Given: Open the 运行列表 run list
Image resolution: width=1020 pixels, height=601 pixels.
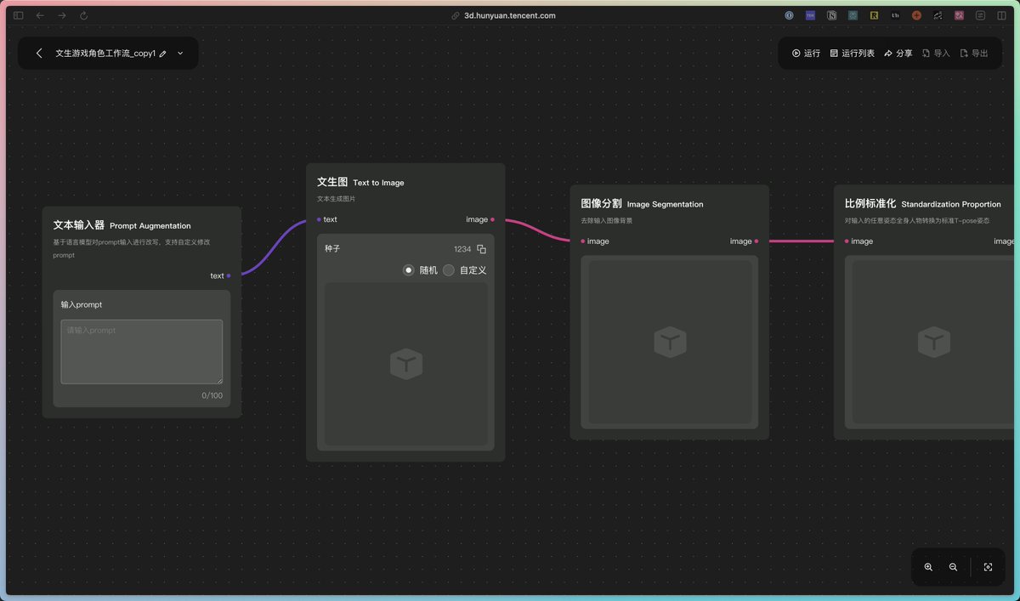Looking at the screenshot, I should tap(852, 53).
